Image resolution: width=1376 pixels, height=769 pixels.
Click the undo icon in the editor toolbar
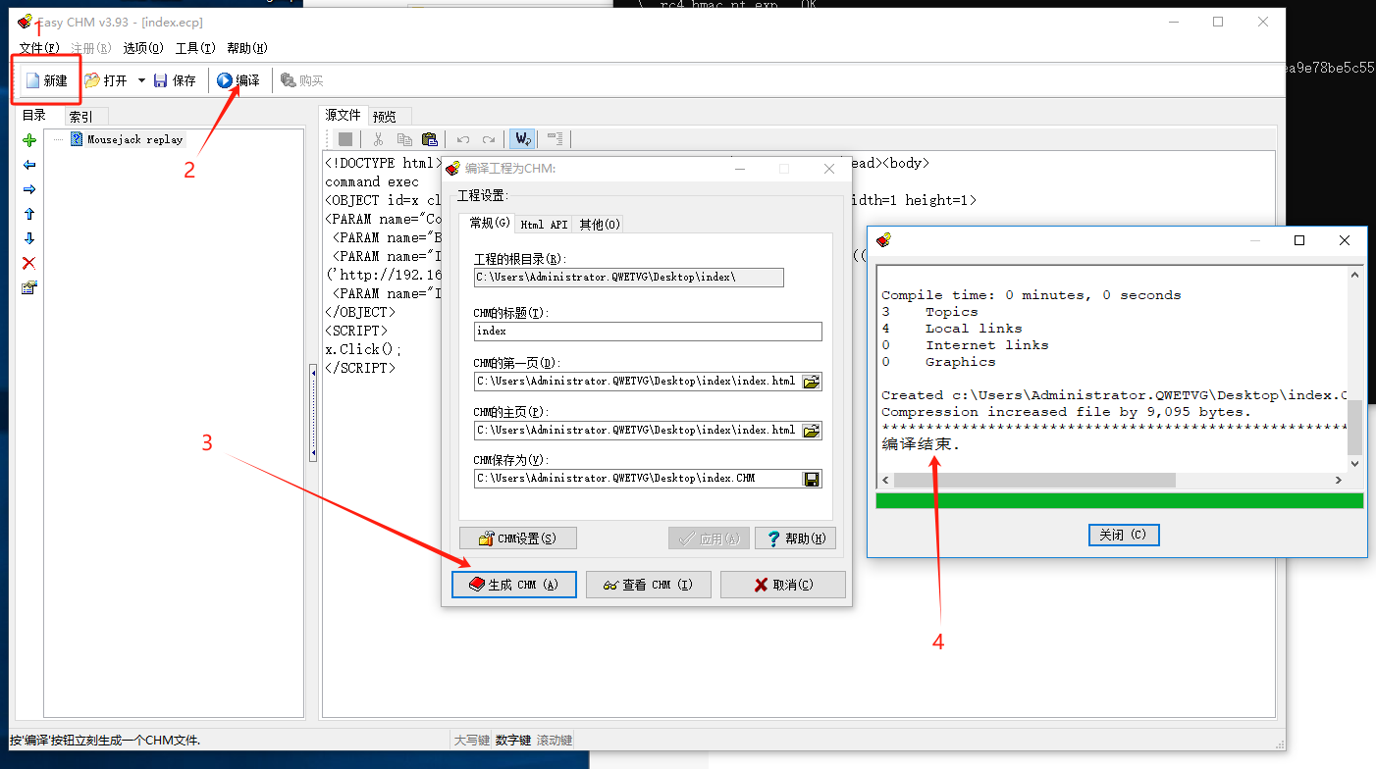tap(463, 139)
